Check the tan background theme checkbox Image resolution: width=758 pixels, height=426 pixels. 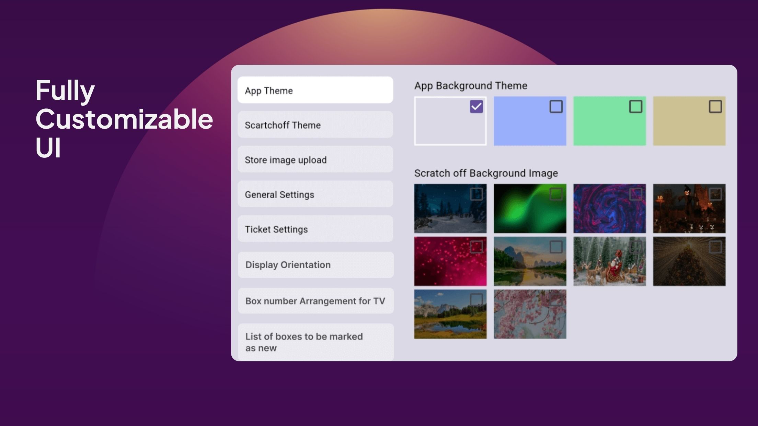coord(715,106)
